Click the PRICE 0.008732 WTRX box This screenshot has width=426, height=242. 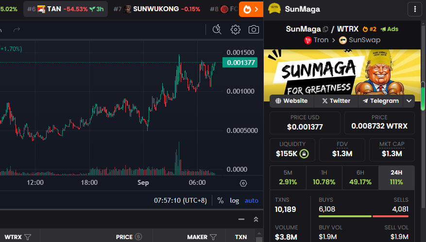click(379, 123)
